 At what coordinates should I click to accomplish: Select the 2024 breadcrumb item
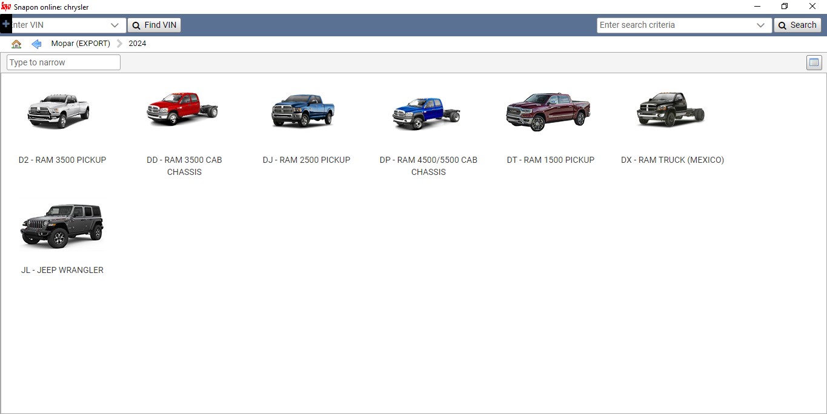[138, 44]
